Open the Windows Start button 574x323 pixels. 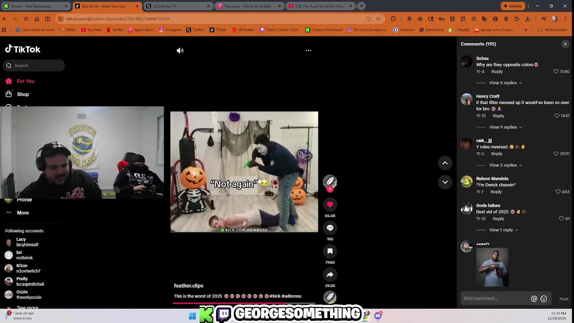click(x=192, y=316)
